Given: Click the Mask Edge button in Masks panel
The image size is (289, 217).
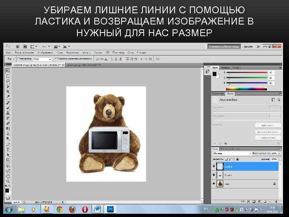Looking at the screenshot, I should 268,125.
